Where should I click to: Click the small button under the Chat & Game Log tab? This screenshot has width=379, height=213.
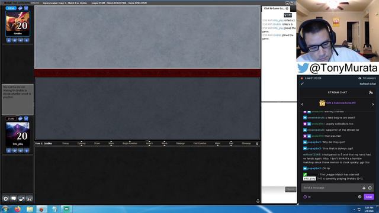pyautogui.click(x=288, y=15)
